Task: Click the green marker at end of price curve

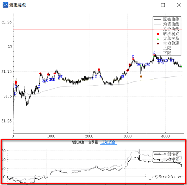Action: [x=182, y=66]
